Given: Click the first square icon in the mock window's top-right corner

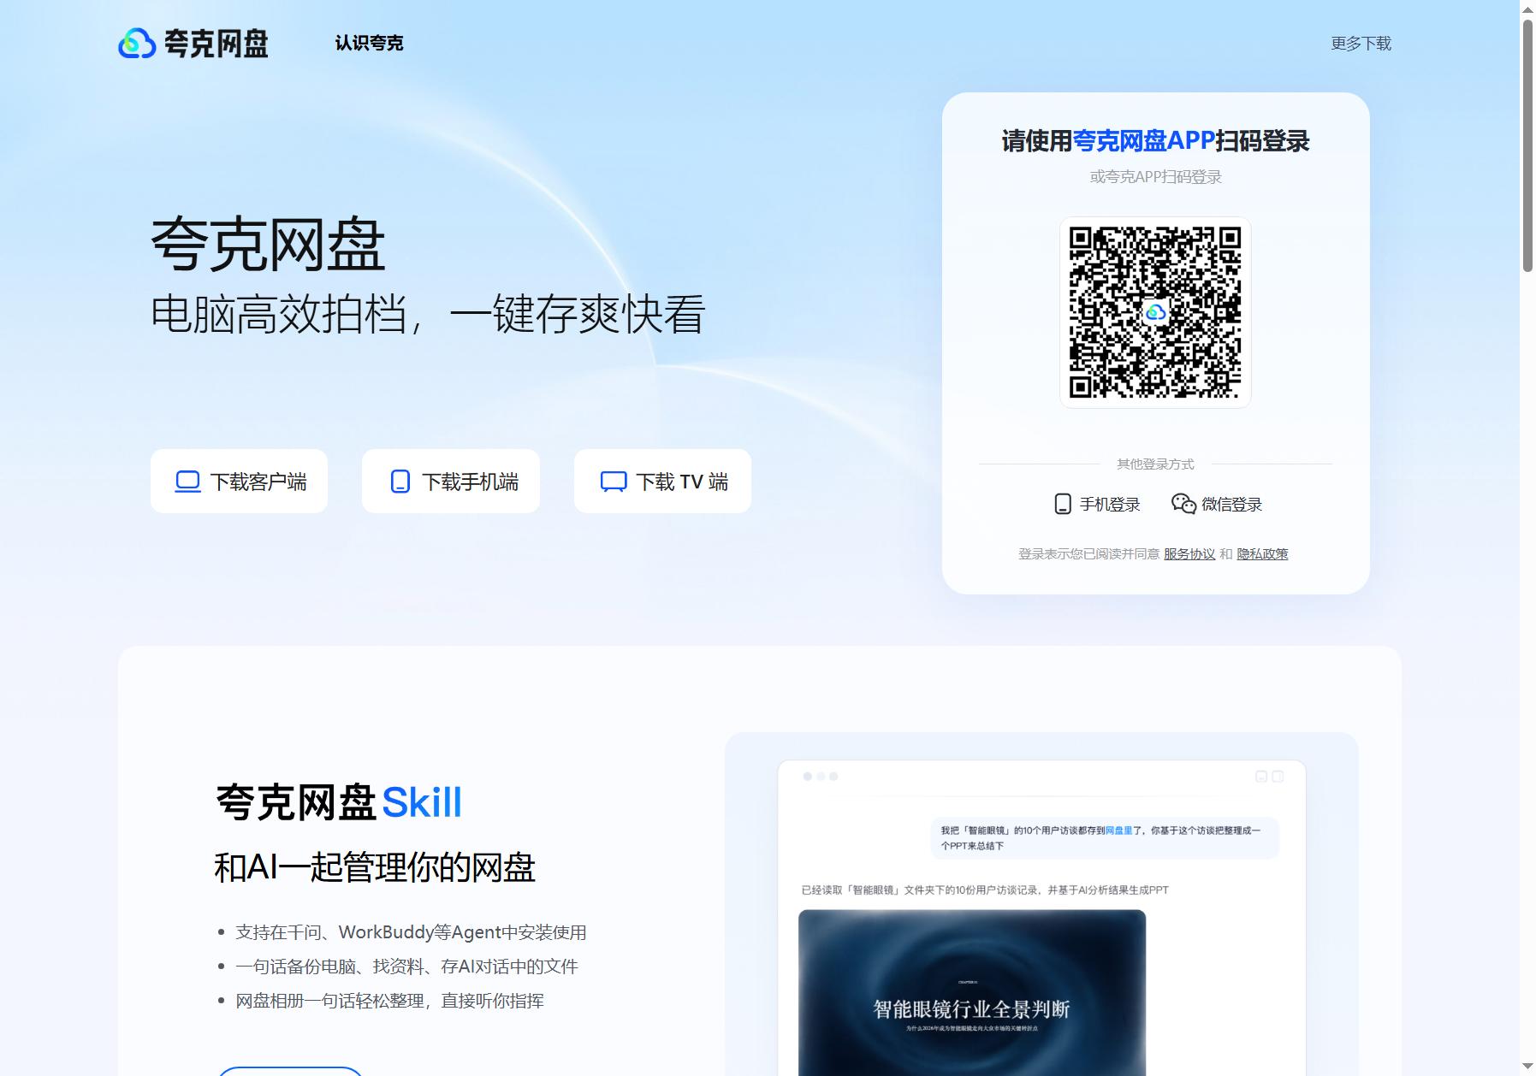Looking at the screenshot, I should tap(1260, 777).
